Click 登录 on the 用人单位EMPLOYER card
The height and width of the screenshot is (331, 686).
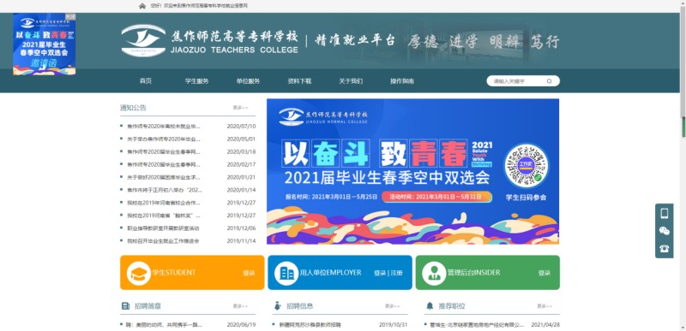coord(380,273)
